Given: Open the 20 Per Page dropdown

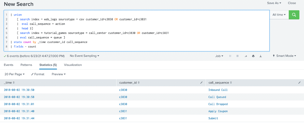Looking at the screenshot, I should click(x=15, y=74).
